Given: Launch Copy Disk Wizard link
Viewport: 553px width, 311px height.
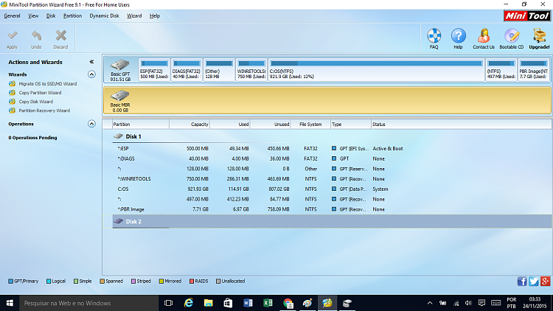Looking at the screenshot, I should click(x=35, y=102).
